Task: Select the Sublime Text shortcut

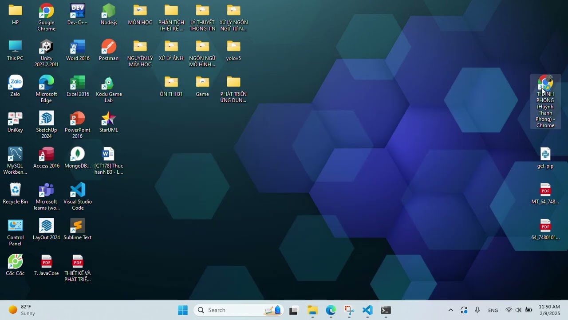Action: tap(78, 230)
